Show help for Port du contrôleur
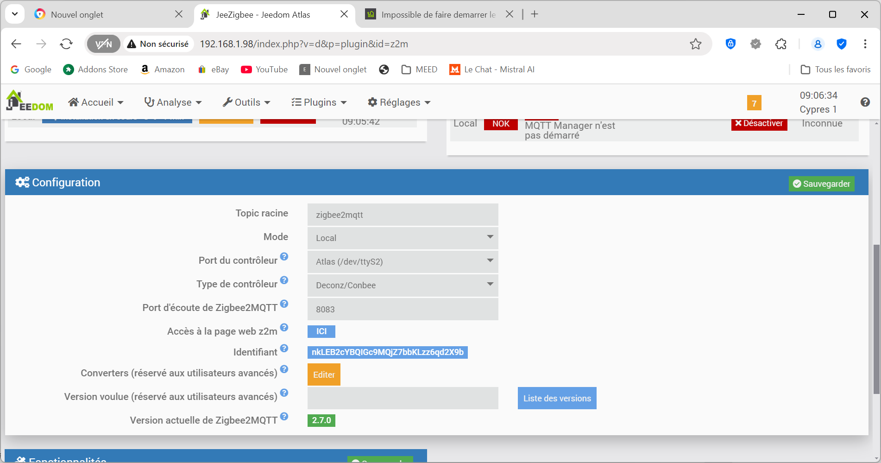 click(x=284, y=256)
